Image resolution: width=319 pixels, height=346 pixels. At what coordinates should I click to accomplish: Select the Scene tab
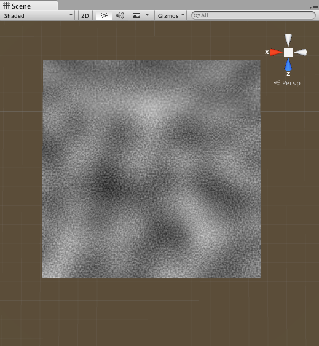(29, 6)
